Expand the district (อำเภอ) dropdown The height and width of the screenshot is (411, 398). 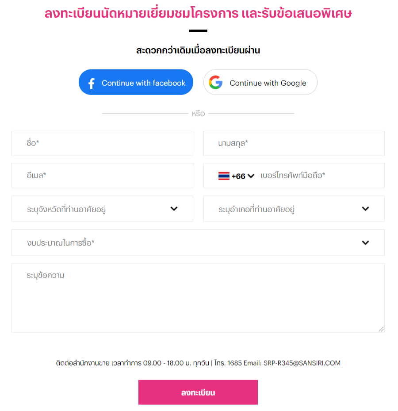(294, 209)
